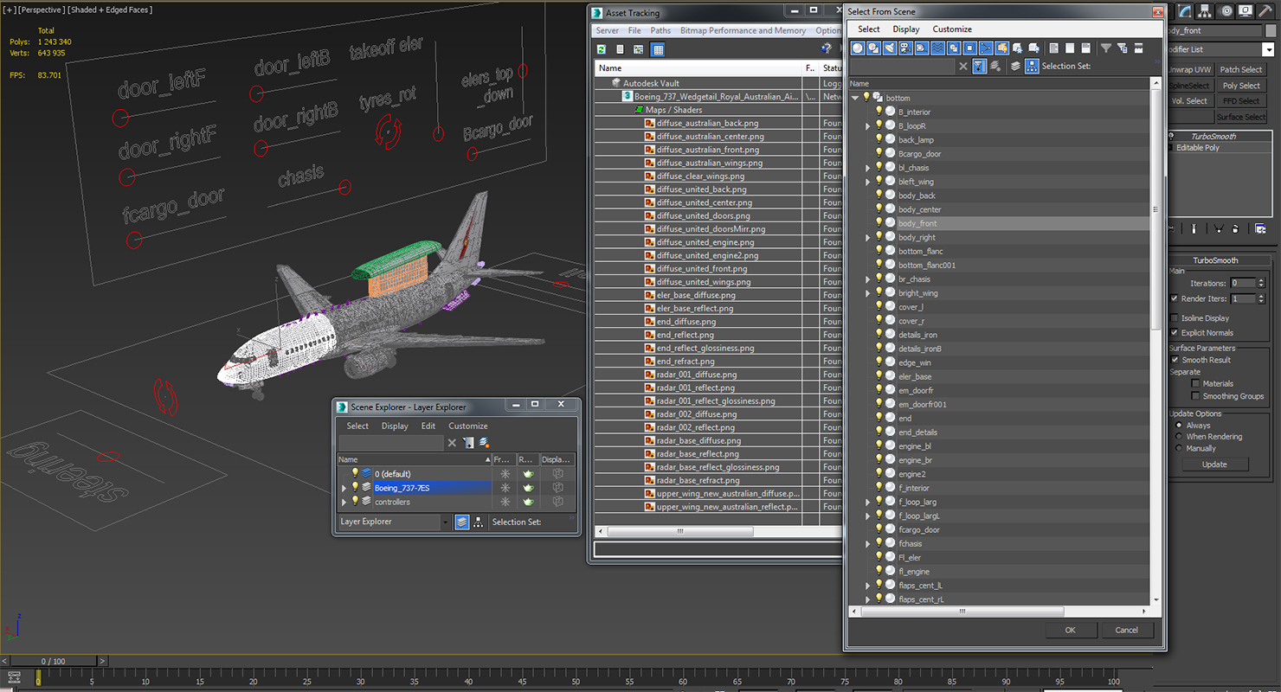The width and height of the screenshot is (1281, 692).
Task: Expand Boeing_737-7ES layer in Layer Explorer
Action: 344,488
